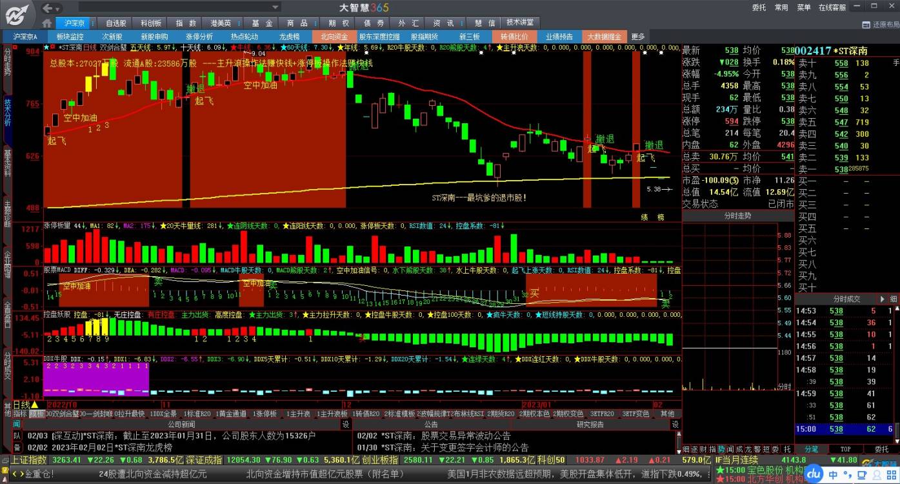Switch to 自选股 tab
The image size is (900, 484).
click(x=116, y=23)
